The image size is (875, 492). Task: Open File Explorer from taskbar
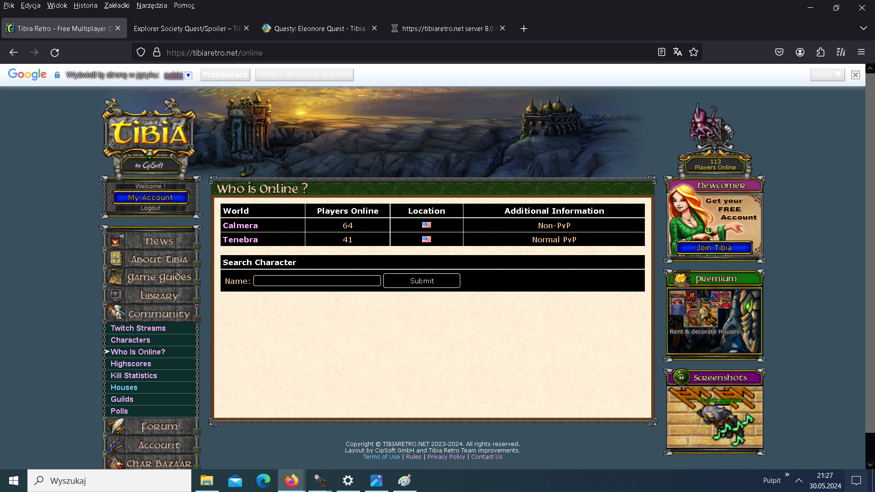tap(207, 481)
